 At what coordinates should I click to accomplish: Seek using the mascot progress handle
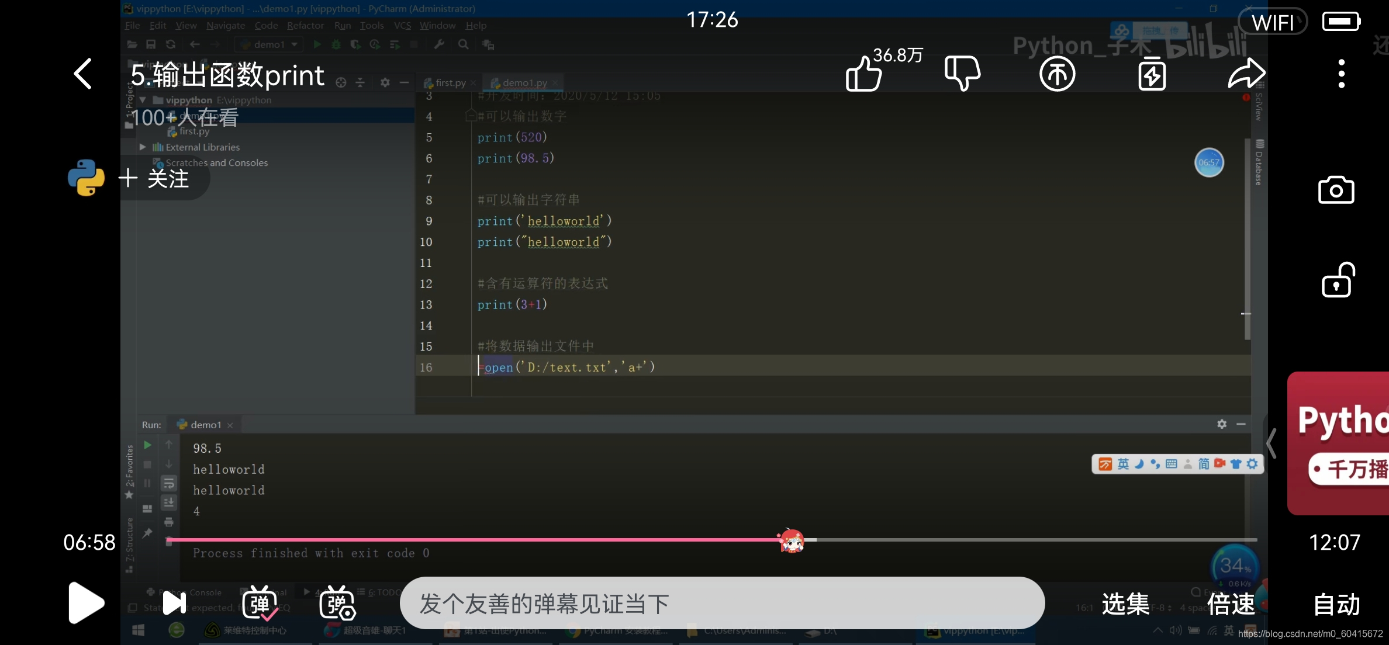791,540
